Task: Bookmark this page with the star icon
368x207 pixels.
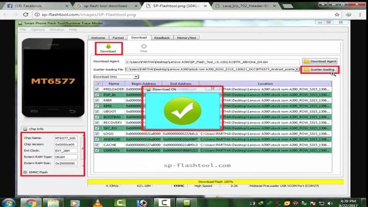Action: point(337,14)
